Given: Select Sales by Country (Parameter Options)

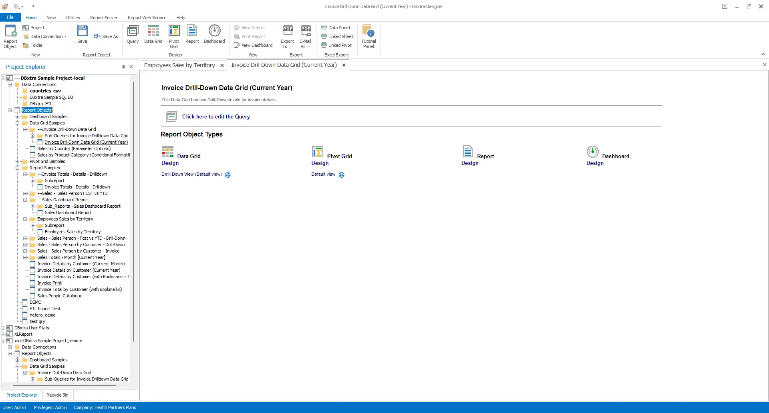Looking at the screenshot, I should click(74, 148).
